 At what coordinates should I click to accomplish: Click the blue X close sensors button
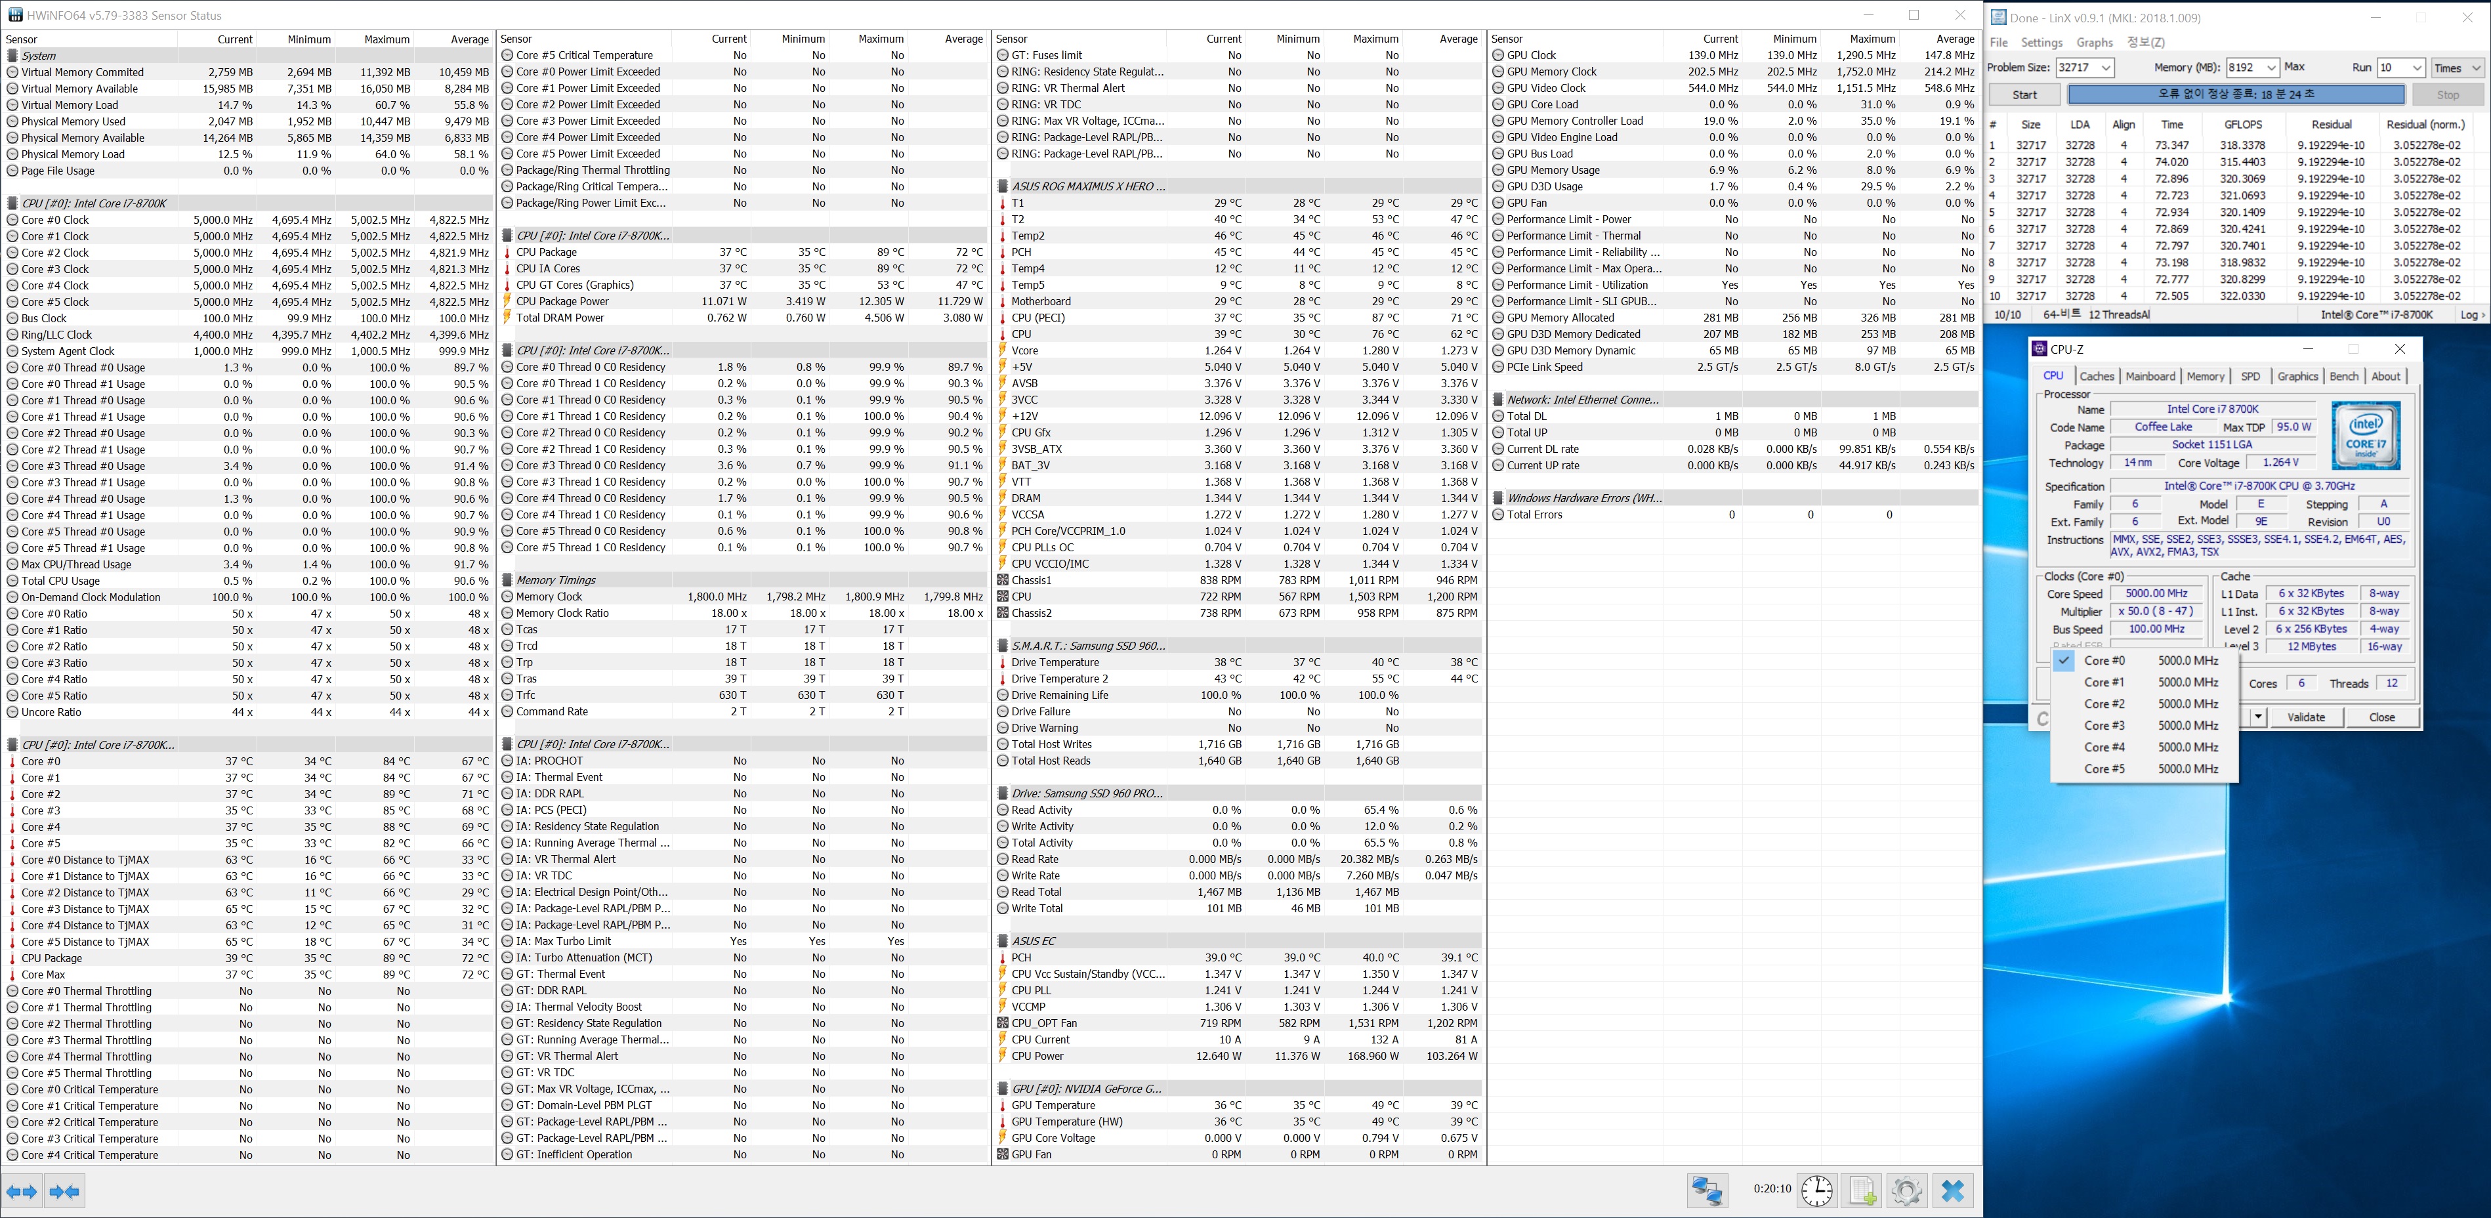tap(1952, 1191)
